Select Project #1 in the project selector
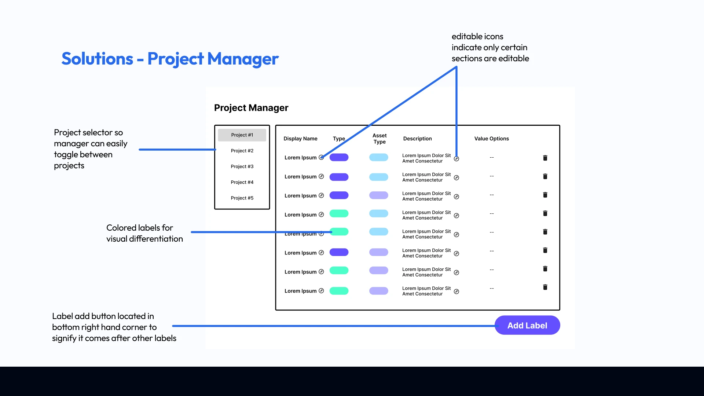The height and width of the screenshot is (396, 704). (x=242, y=135)
